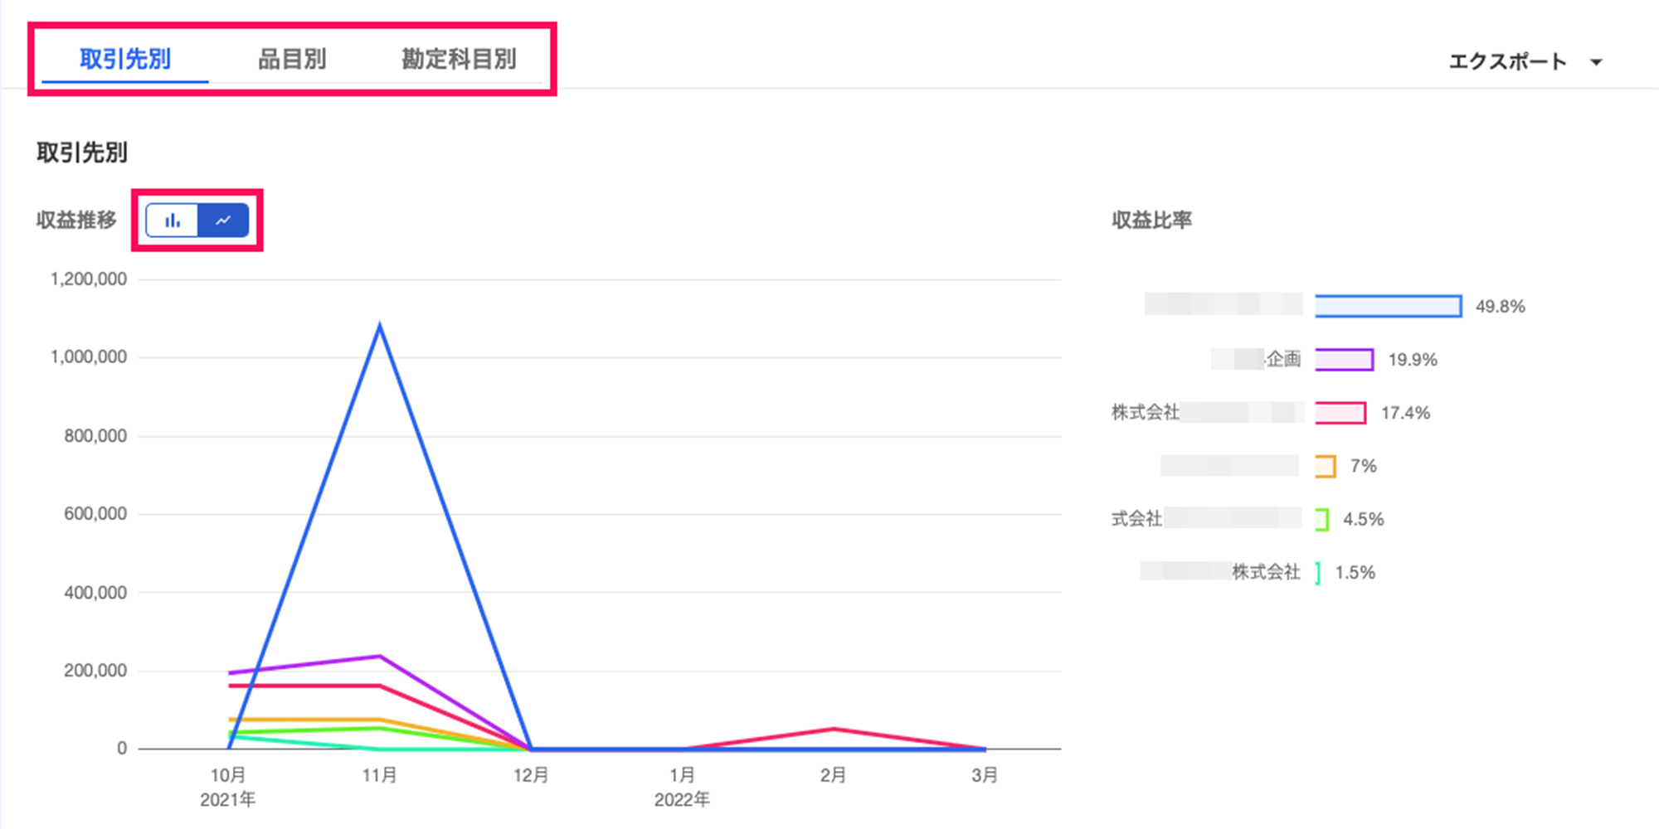
Task: Switch to line chart view
Action: 223,221
